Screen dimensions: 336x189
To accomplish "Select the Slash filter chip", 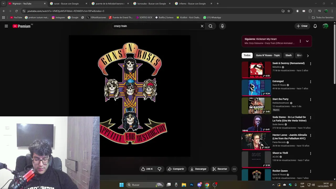I will [288, 55].
